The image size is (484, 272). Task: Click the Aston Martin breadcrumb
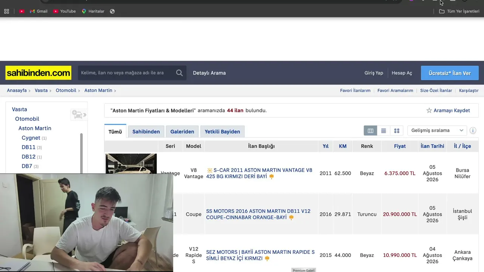pyautogui.click(x=98, y=91)
